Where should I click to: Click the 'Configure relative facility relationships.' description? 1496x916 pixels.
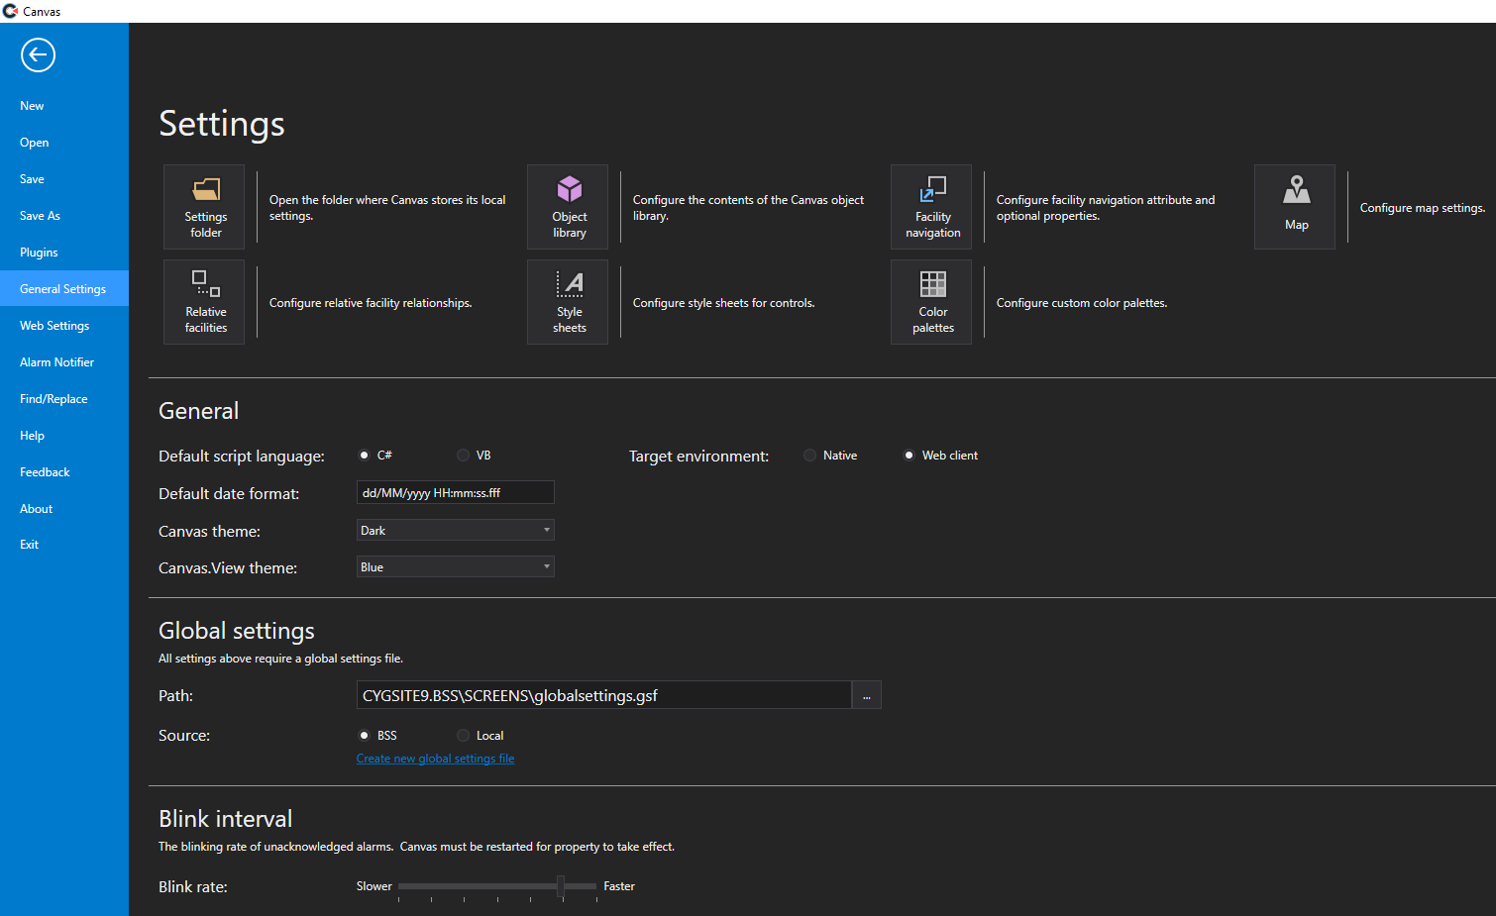click(x=370, y=303)
